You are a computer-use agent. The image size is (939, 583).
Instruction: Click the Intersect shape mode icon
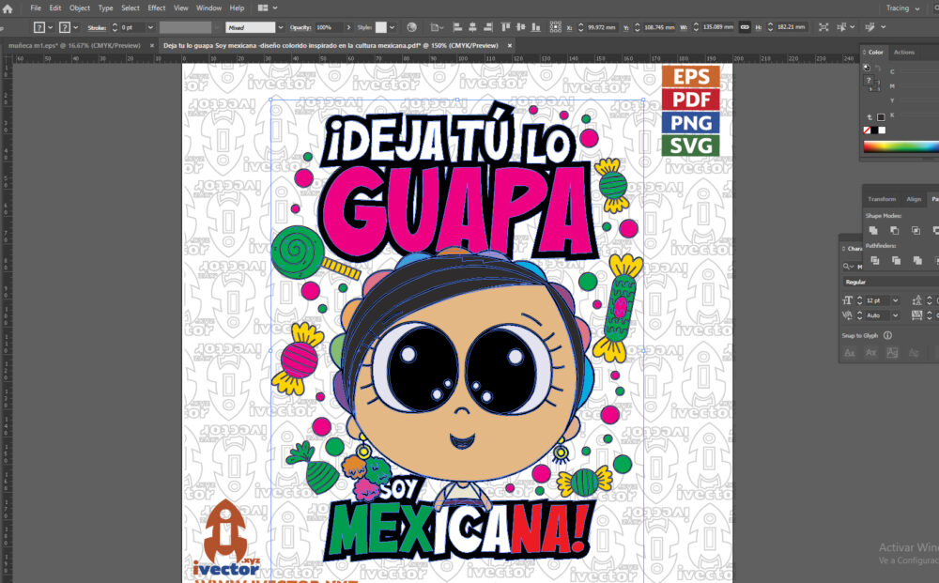[x=916, y=230]
